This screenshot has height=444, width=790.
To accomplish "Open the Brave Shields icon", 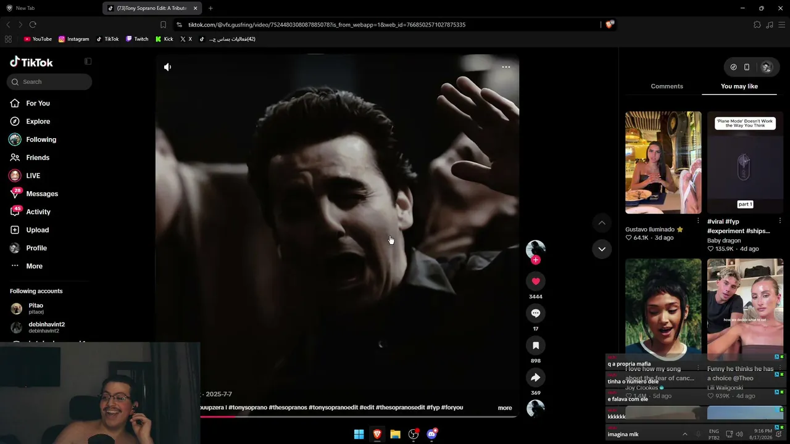I will point(610,25).
